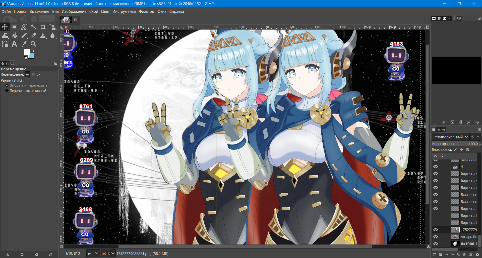Viewport: 482px width, 258px height.
Task: Select the Fuzzy Select magic wand tool
Action: [x=34, y=27]
